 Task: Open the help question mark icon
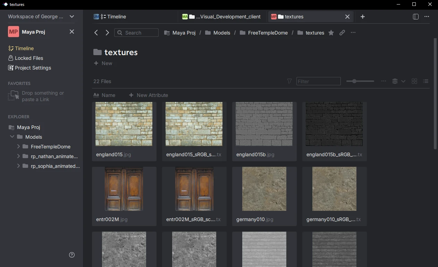click(72, 255)
